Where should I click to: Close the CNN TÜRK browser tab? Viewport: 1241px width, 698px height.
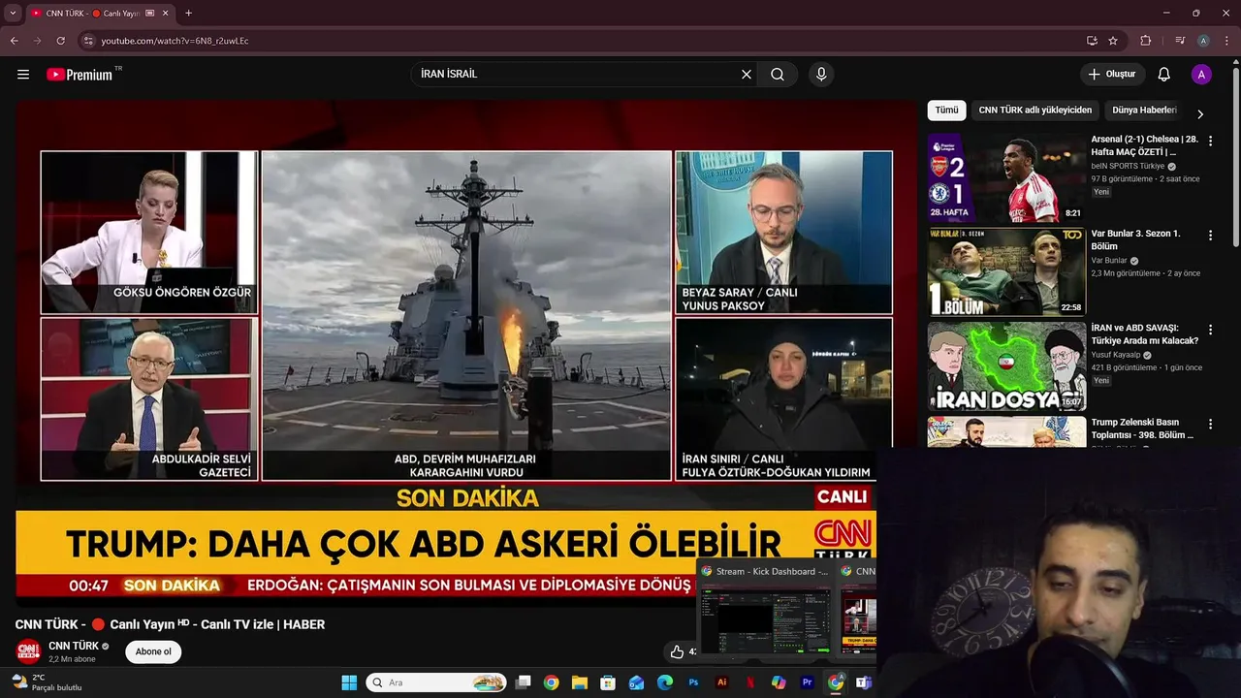pos(167,13)
